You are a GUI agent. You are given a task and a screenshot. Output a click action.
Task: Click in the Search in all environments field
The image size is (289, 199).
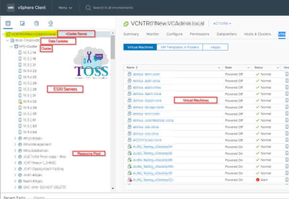point(113,8)
